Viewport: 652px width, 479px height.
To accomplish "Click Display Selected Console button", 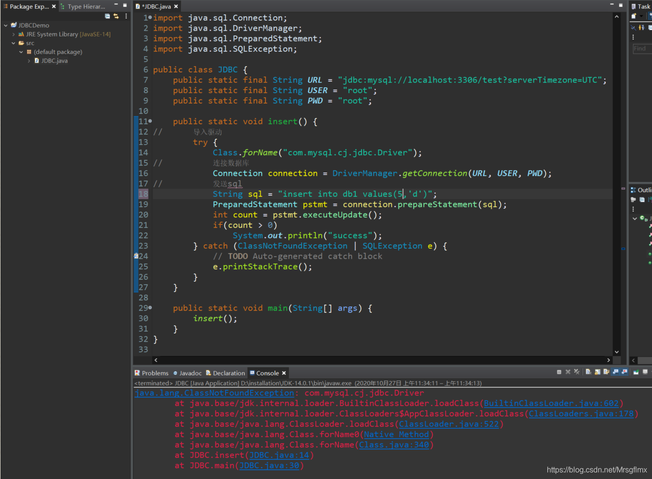I will point(645,372).
